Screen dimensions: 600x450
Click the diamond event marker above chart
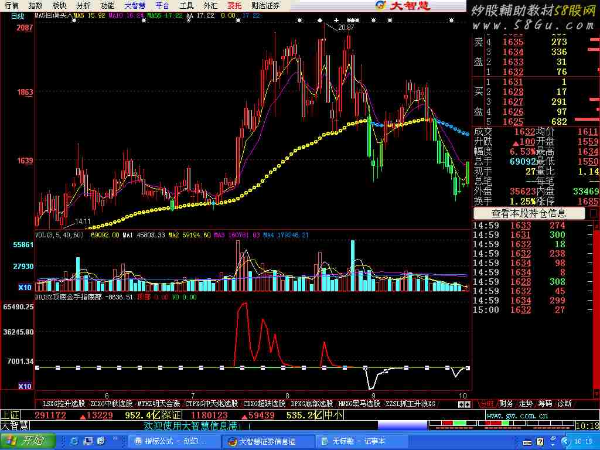320,21
